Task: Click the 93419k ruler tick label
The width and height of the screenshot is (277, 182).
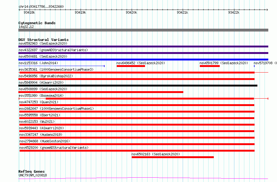Action: pyautogui.click(x=80, y=12)
